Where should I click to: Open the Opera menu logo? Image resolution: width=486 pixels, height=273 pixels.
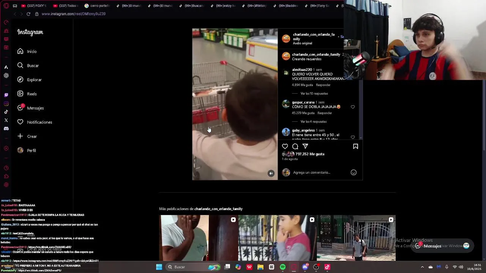[x=6, y=6]
